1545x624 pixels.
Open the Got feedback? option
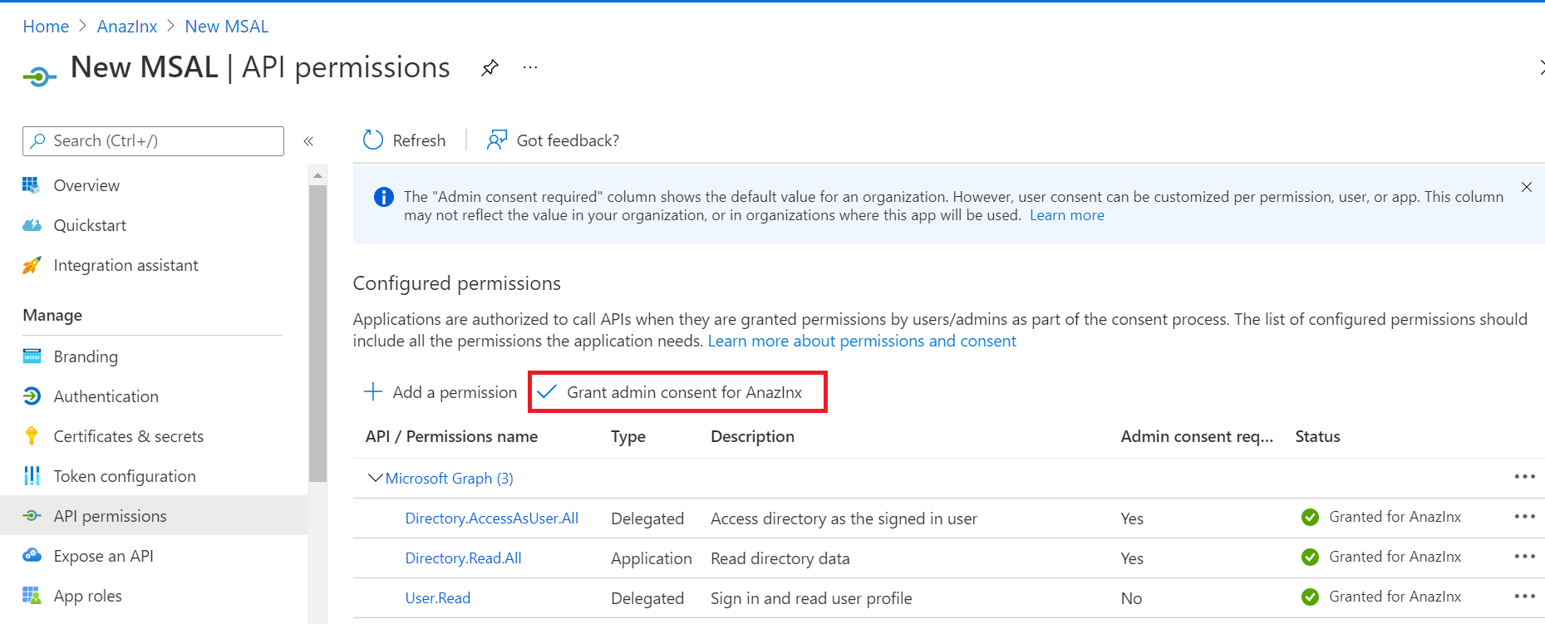[x=554, y=140]
